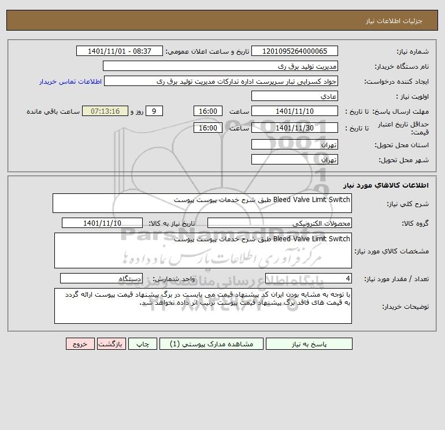Click the label شماره نیاز
Viewport: 445px width, 430px height.
click(x=413, y=51)
